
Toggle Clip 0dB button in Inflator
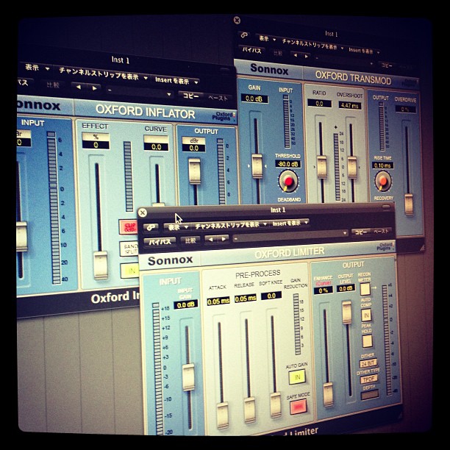tap(129, 226)
